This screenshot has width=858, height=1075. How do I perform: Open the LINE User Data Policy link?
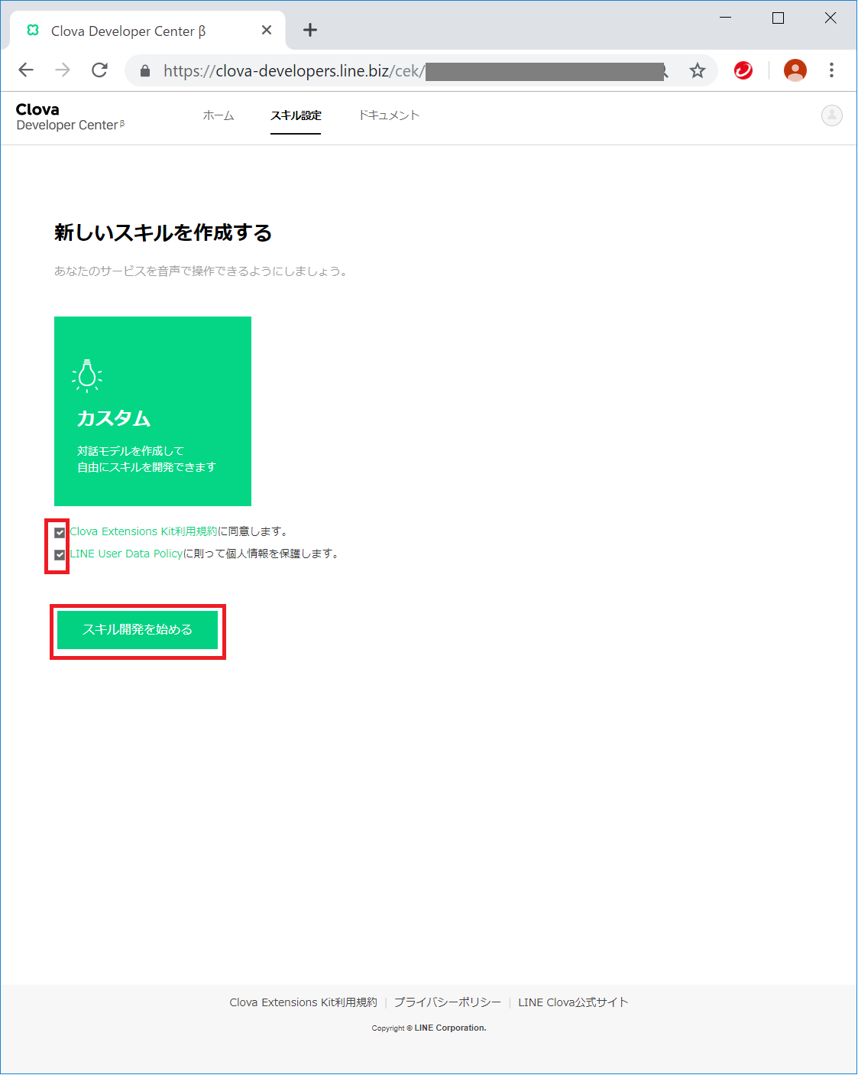(x=127, y=554)
